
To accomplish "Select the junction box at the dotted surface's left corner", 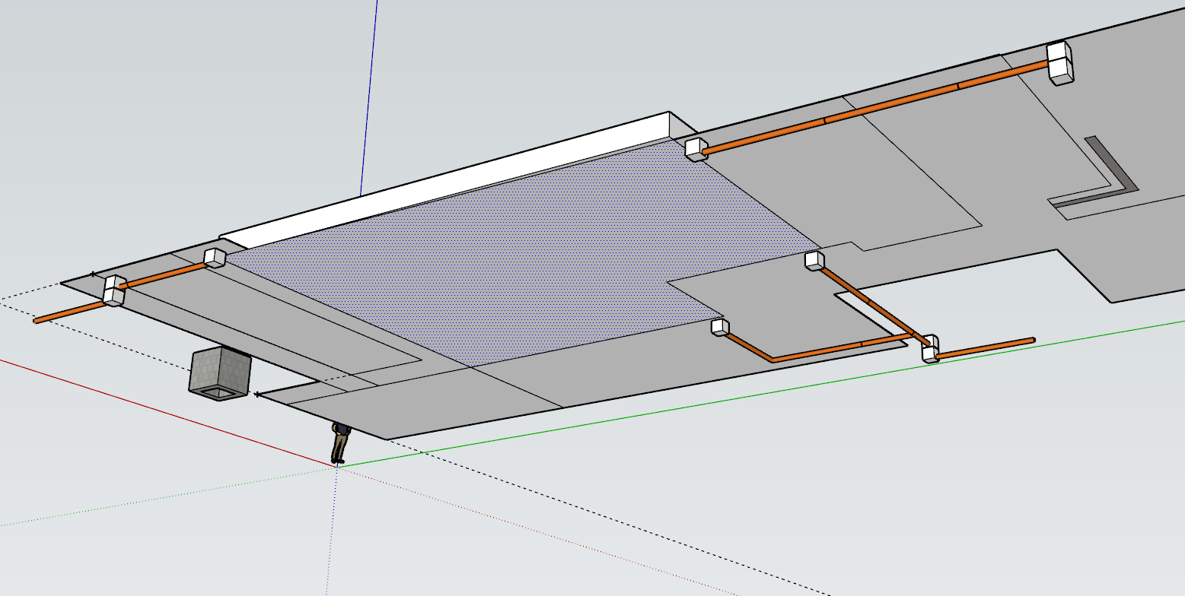I will pos(215,258).
